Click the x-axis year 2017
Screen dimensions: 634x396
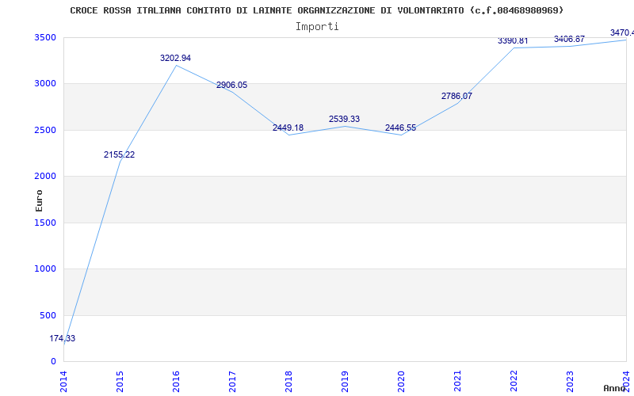(x=232, y=381)
